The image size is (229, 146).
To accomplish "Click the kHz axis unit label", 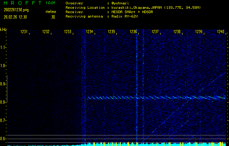I will 3,30.
